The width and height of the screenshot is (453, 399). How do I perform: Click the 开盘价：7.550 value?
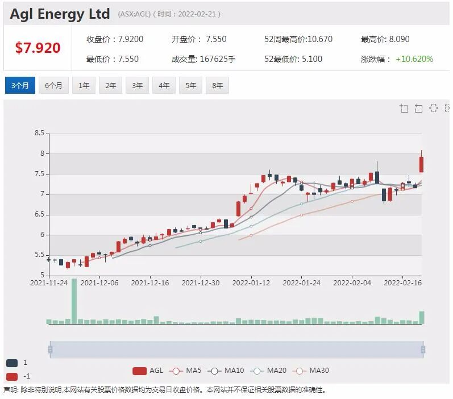click(x=199, y=39)
